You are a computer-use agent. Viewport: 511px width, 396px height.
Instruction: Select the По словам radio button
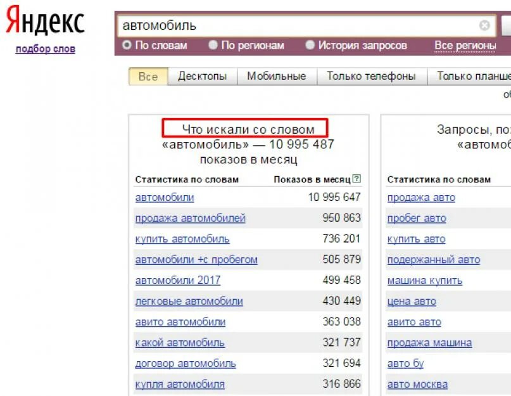coord(127,45)
